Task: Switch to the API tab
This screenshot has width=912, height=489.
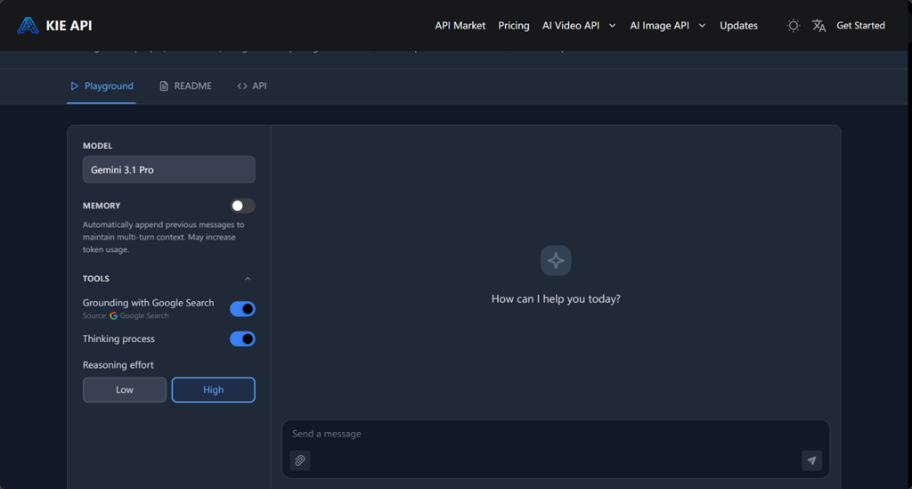Action: click(252, 86)
